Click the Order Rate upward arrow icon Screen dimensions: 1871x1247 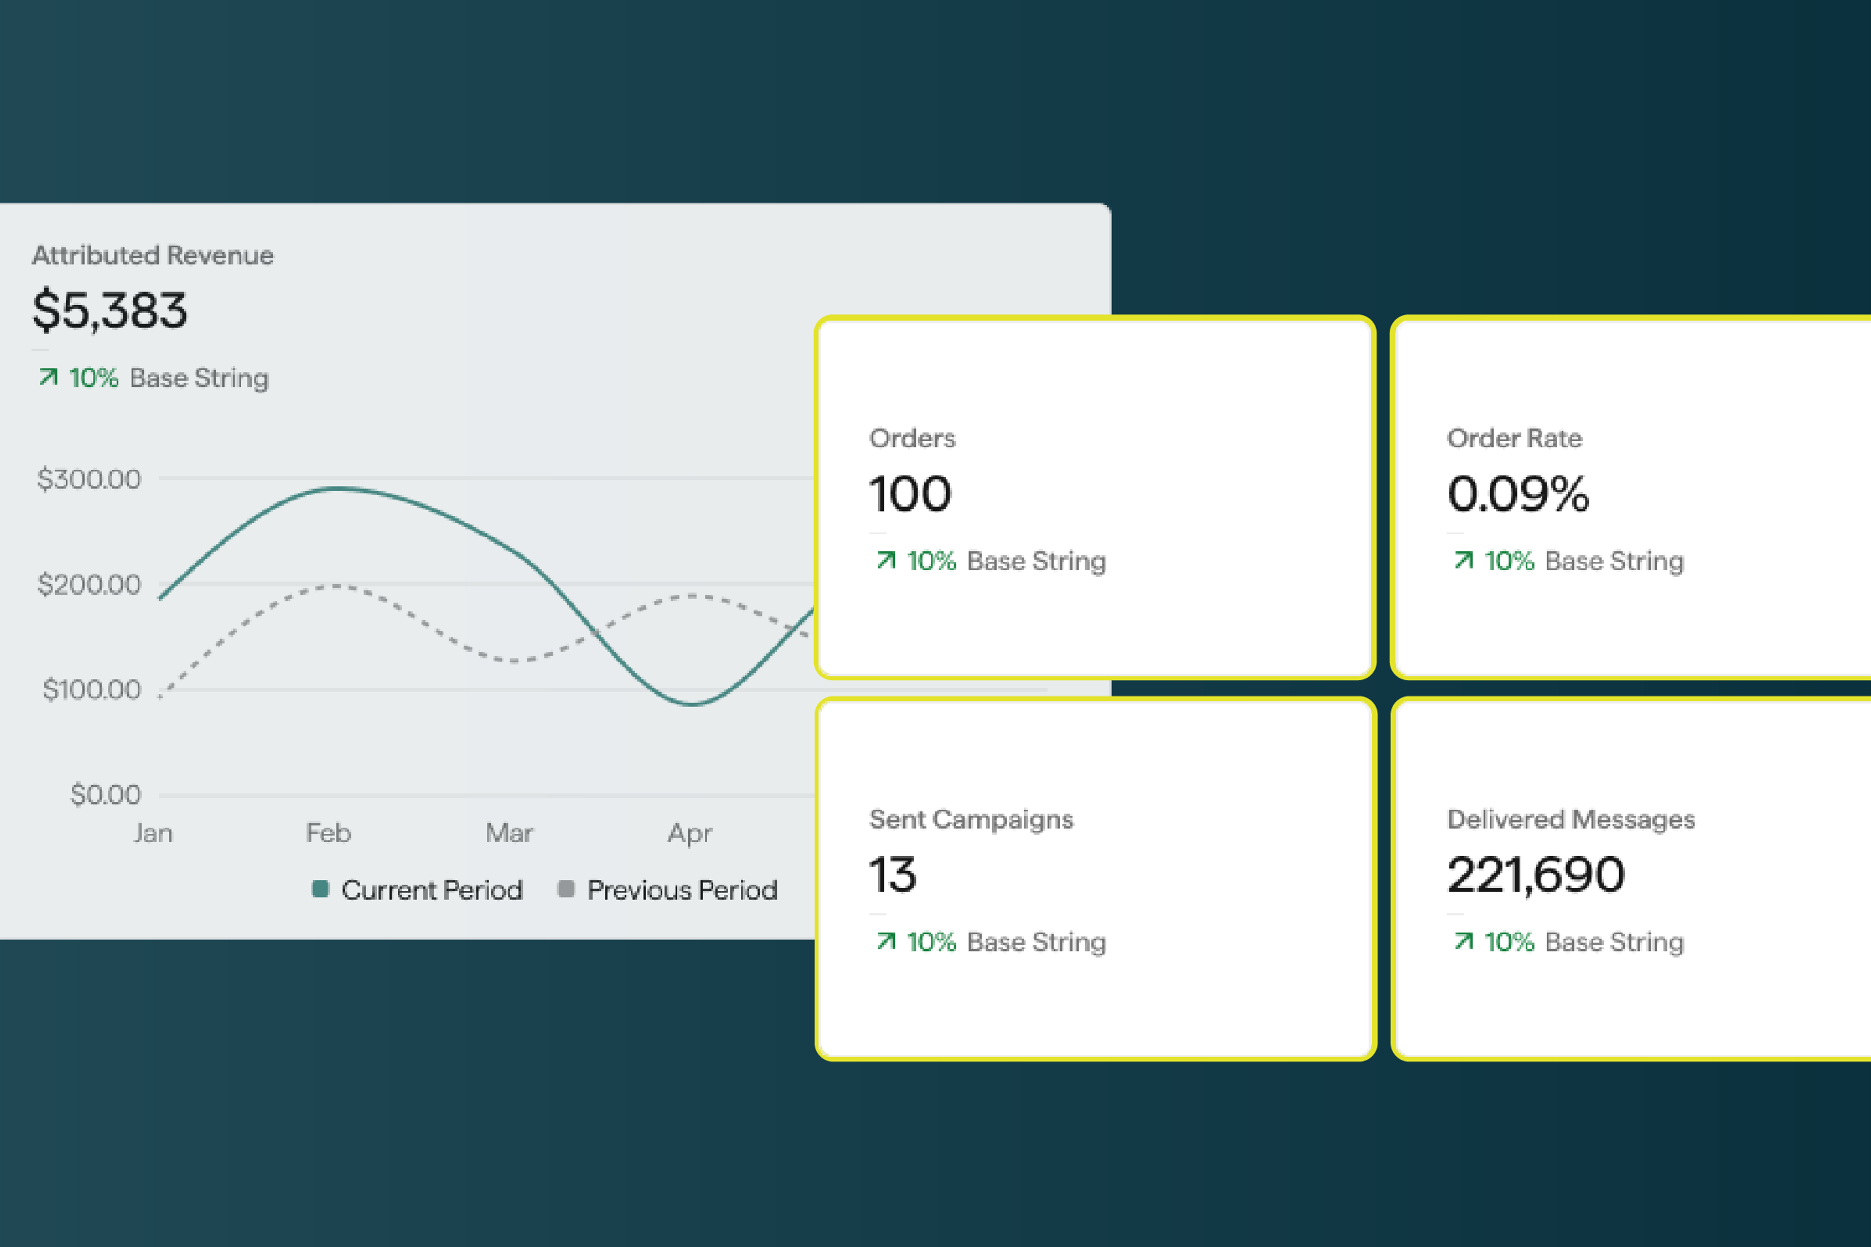1463,560
